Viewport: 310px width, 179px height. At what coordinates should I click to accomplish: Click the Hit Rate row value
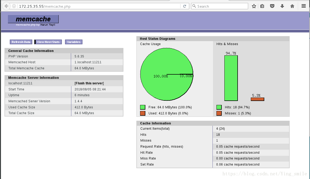point(238,153)
